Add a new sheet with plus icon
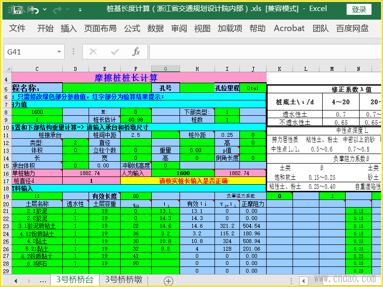383x287 pixels. 169,281
